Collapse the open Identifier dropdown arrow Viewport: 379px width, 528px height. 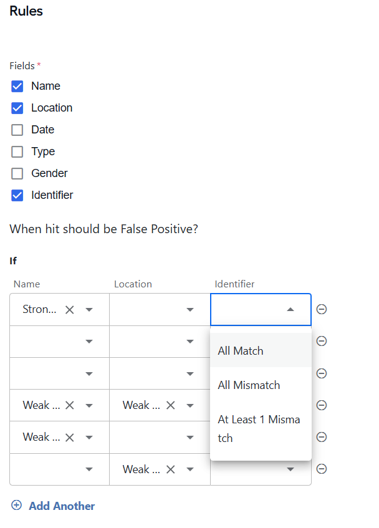pyautogui.click(x=290, y=309)
